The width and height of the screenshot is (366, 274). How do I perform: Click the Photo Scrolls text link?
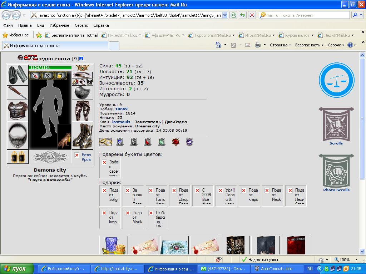click(336, 190)
